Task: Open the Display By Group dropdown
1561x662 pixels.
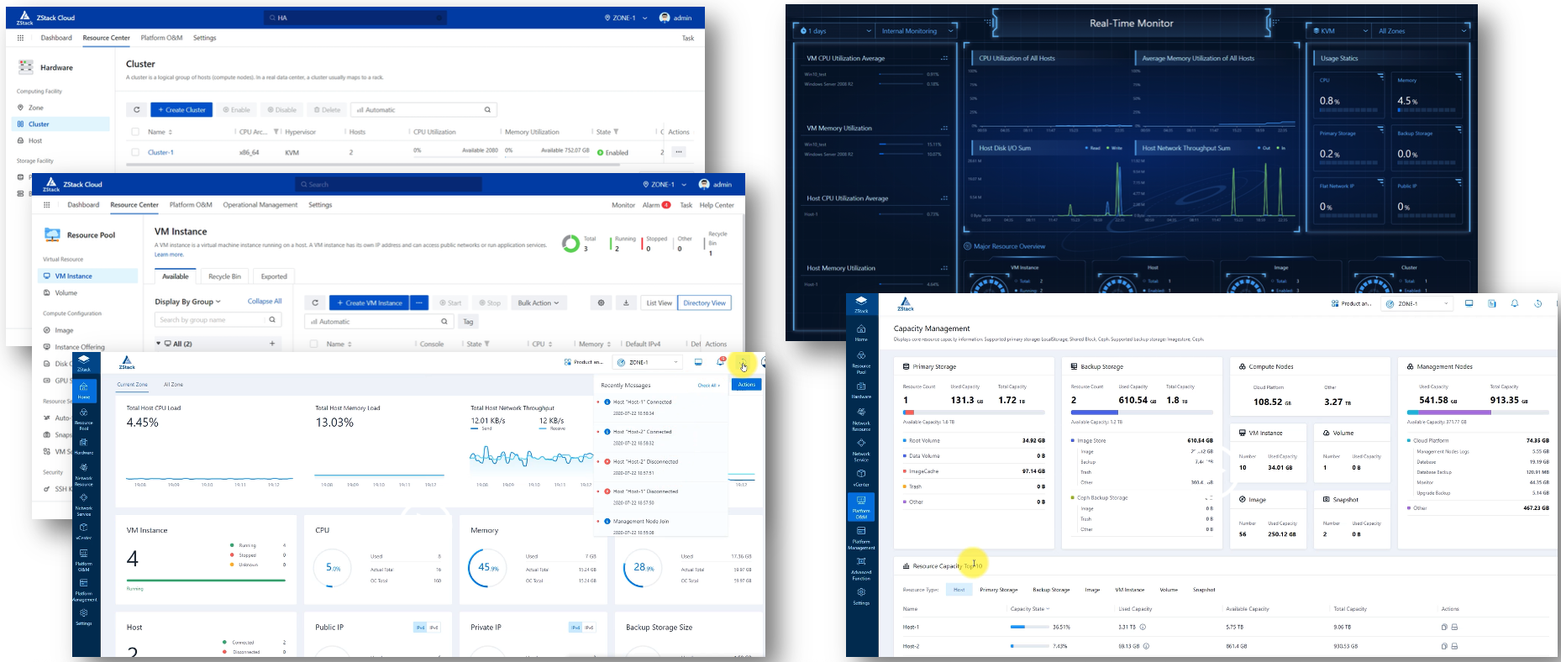Action: tap(187, 302)
